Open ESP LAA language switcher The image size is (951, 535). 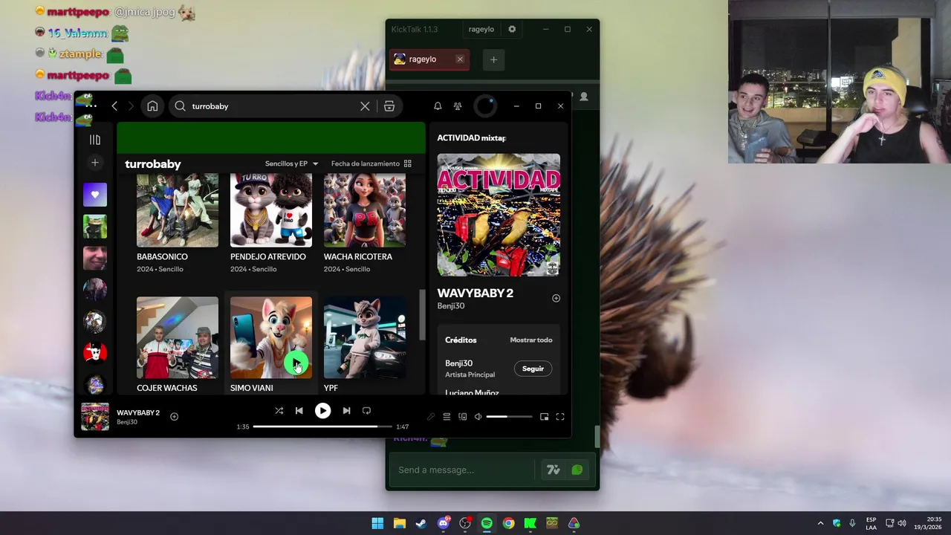(x=871, y=523)
